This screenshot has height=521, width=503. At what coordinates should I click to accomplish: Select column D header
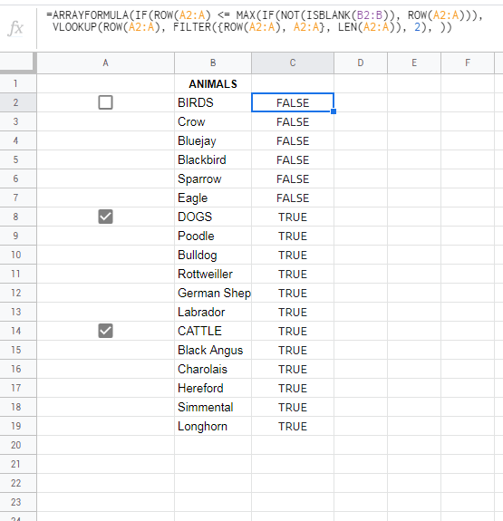tap(361, 63)
